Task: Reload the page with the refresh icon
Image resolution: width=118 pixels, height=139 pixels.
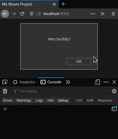Action: click(x=22, y=14)
